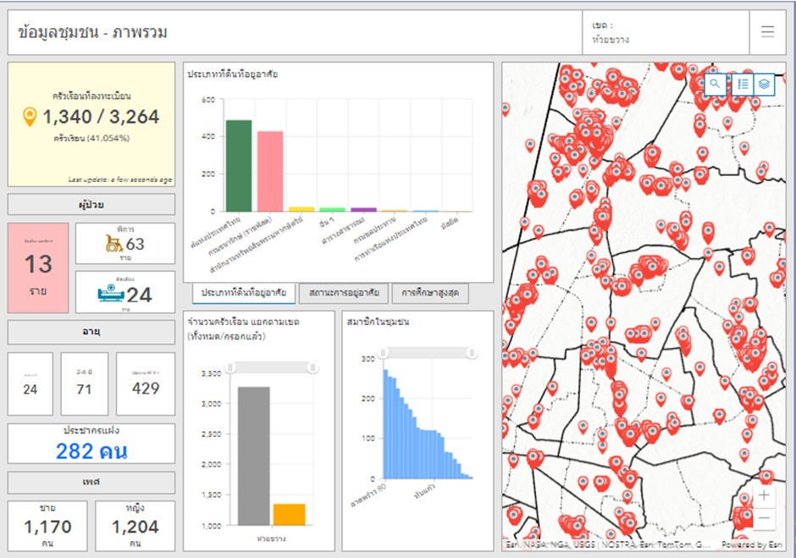Zoom out on the map
This screenshot has width=796, height=558.
click(764, 518)
